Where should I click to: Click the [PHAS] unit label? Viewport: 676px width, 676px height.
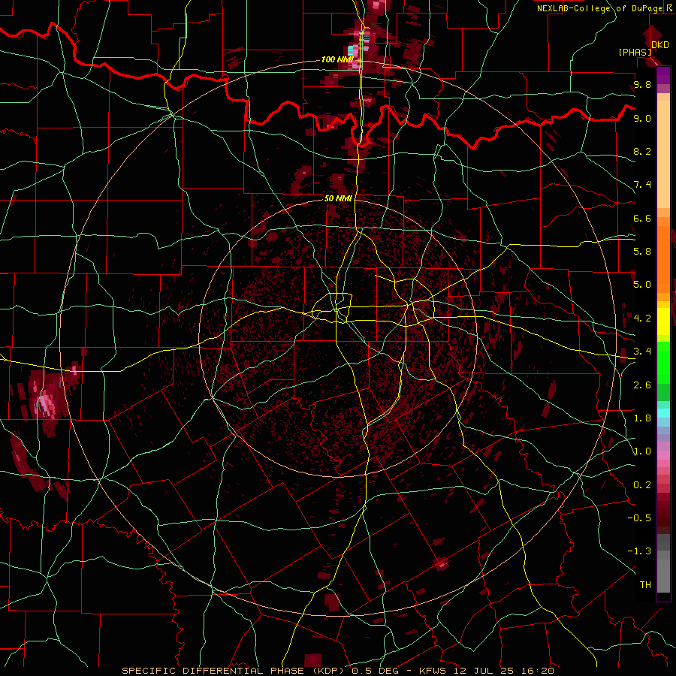point(635,52)
